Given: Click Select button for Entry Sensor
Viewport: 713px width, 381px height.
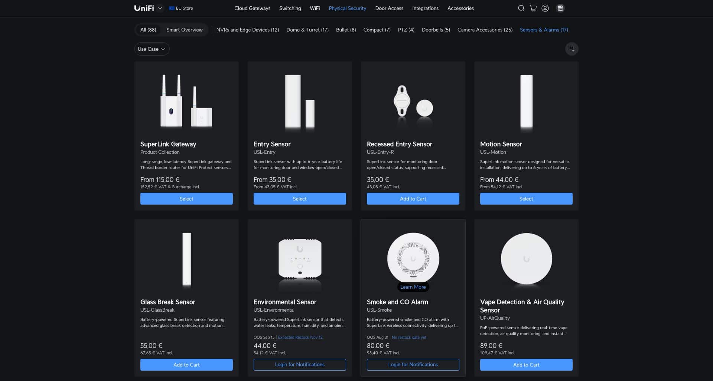Looking at the screenshot, I should (x=300, y=199).
